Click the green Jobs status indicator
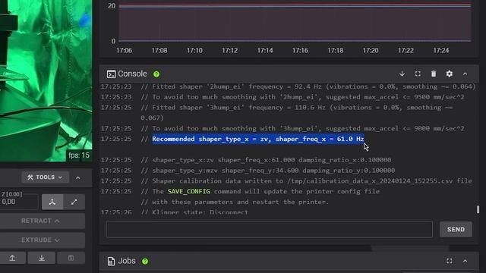Screen dimensions: 486x273 tap(145, 261)
